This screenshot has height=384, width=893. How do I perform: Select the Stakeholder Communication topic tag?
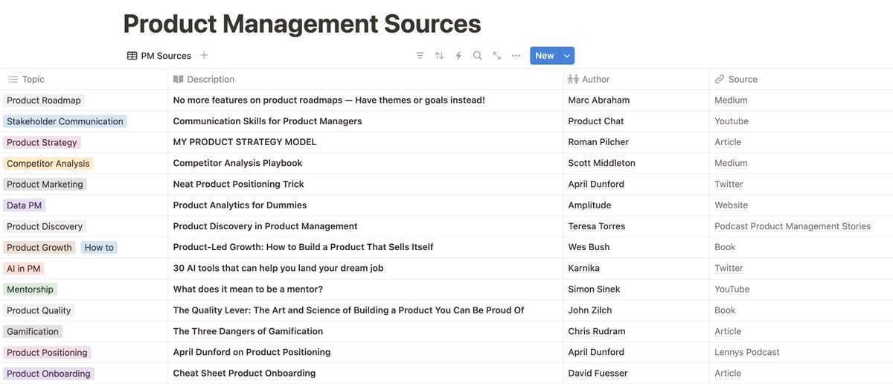pos(65,121)
